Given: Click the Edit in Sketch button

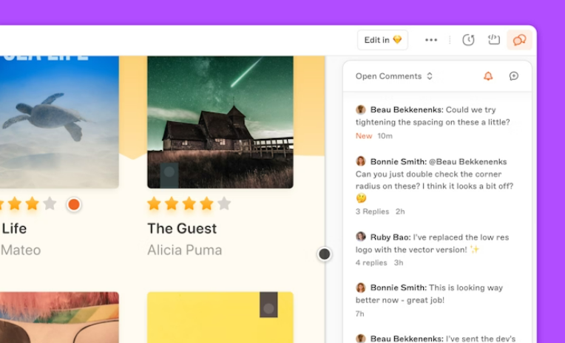Looking at the screenshot, I should 382,40.
